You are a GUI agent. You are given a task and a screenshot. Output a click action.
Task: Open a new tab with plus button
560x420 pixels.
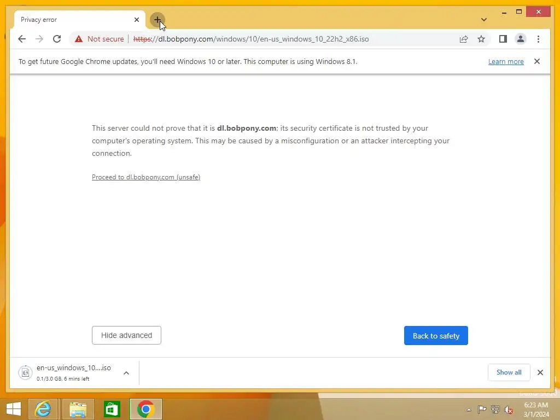(157, 20)
